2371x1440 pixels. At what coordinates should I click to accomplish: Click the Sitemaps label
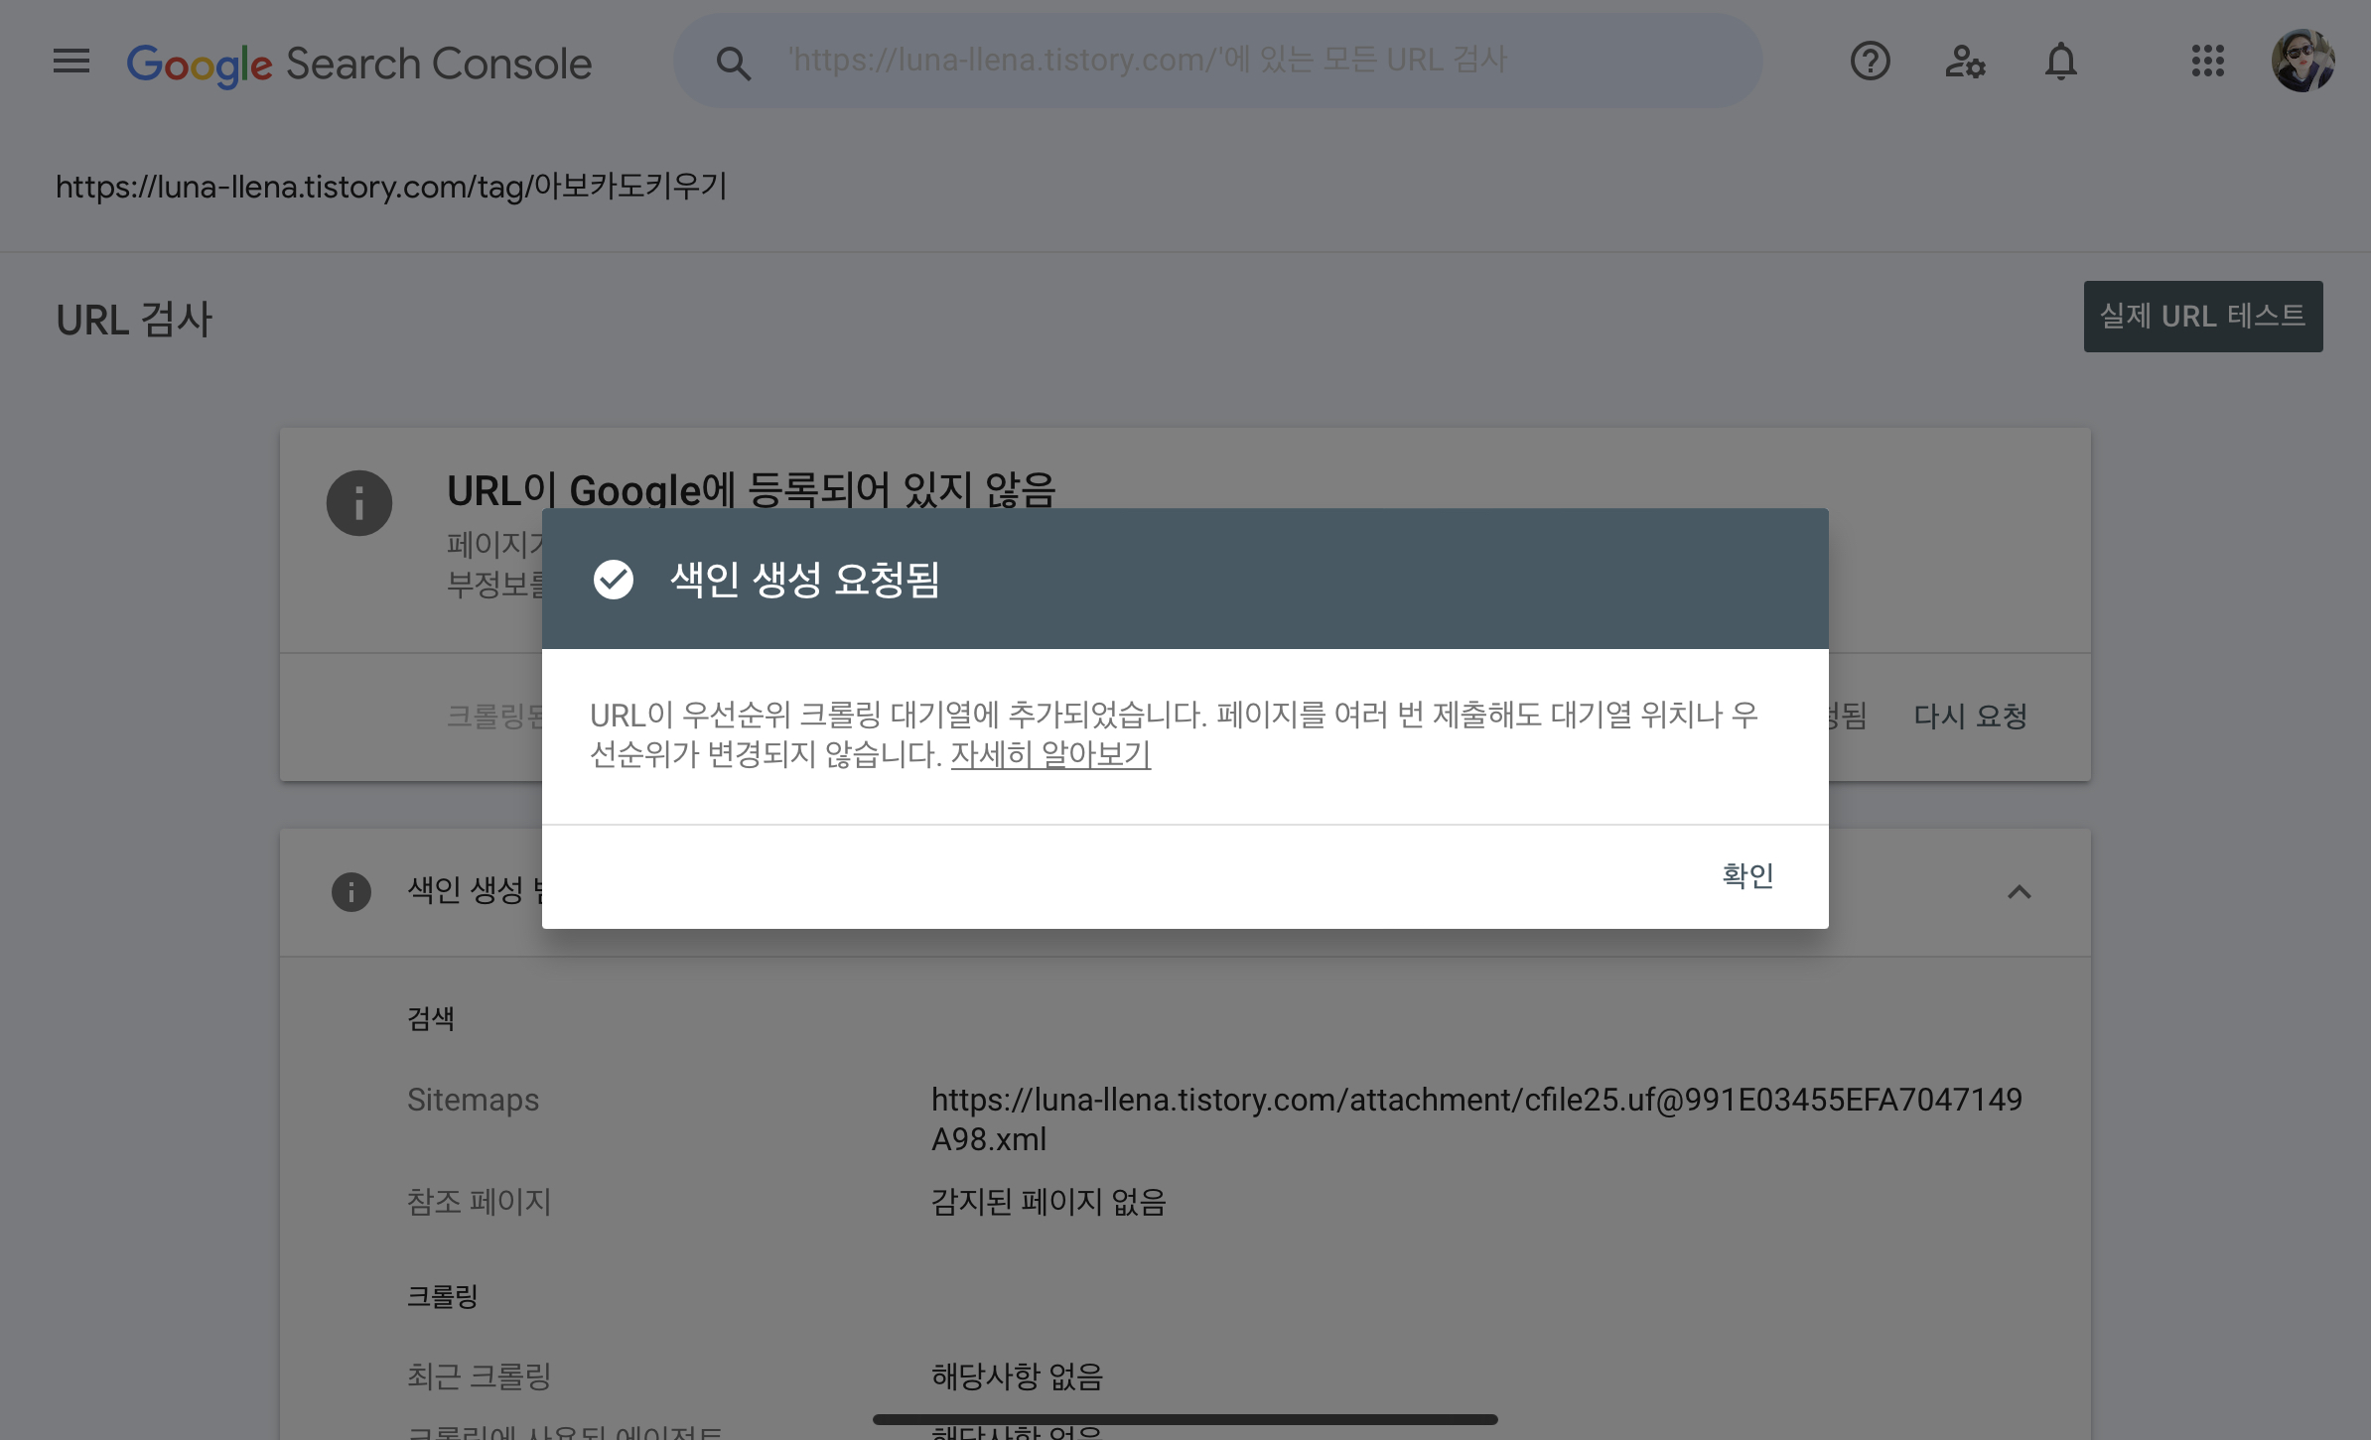[x=473, y=1100]
